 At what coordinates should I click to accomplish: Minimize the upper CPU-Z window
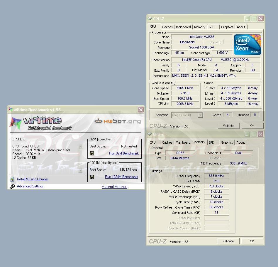(x=247, y=19)
